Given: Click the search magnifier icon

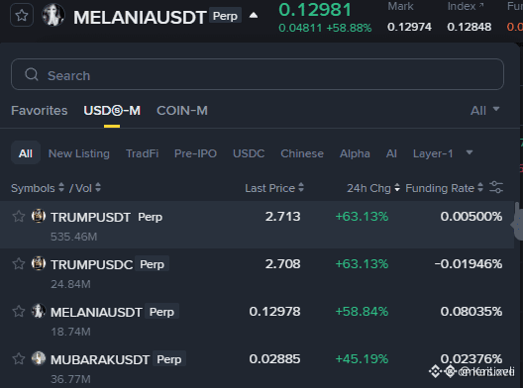Looking at the screenshot, I should (x=32, y=74).
